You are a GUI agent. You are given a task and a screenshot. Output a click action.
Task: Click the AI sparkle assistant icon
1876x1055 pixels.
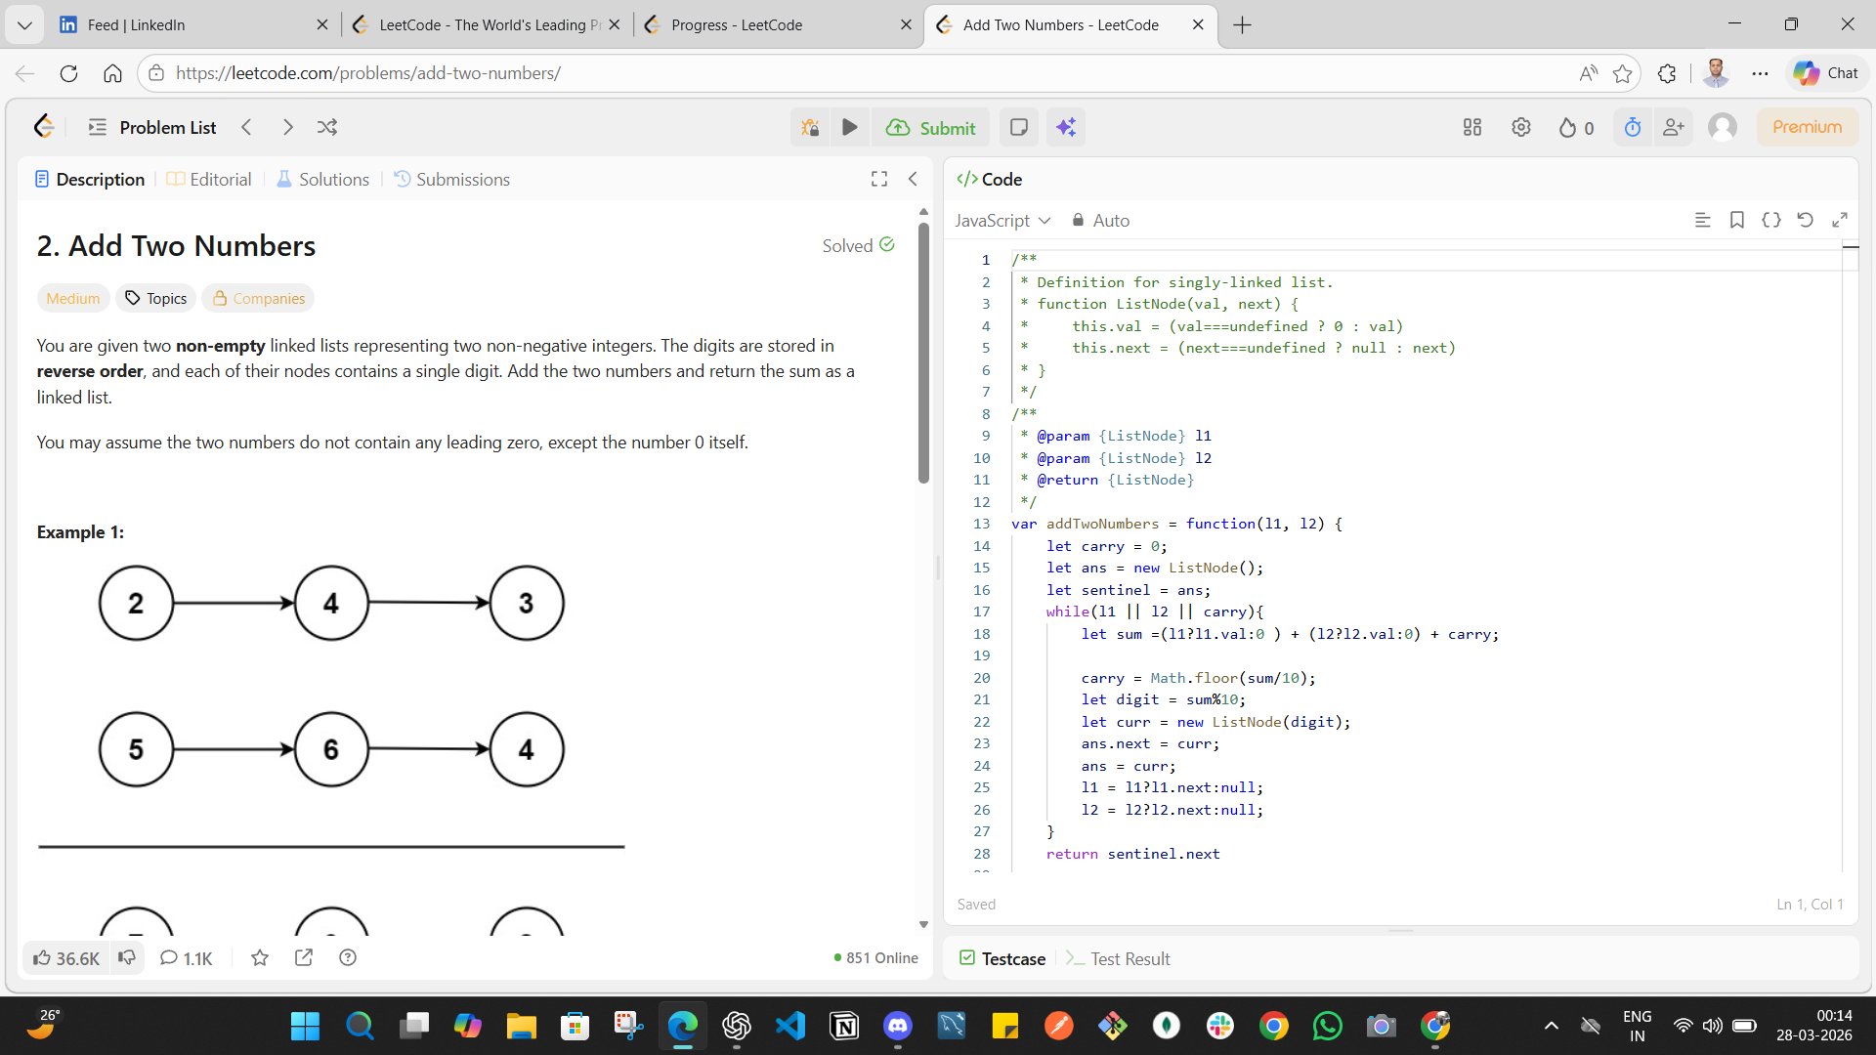pos(1065,127)
